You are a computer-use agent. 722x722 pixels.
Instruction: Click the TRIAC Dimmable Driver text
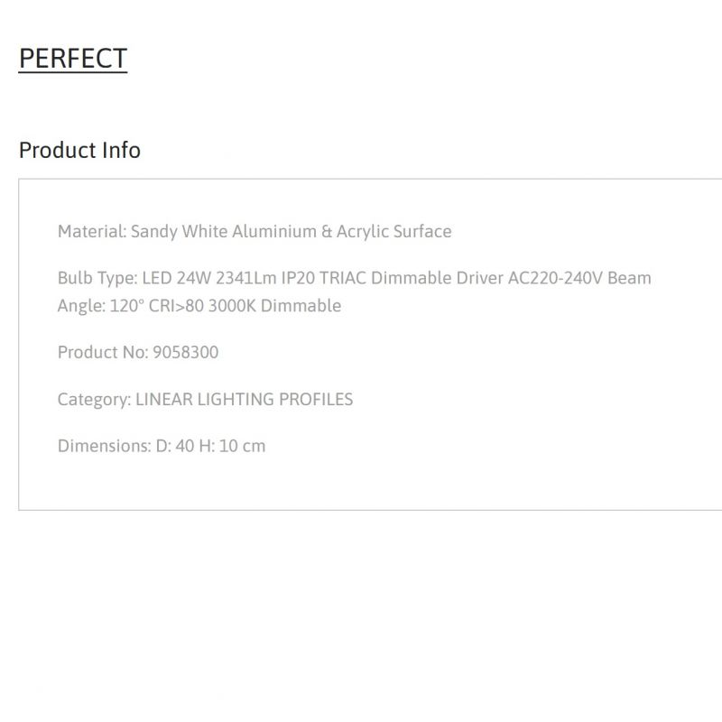point(412,278)
